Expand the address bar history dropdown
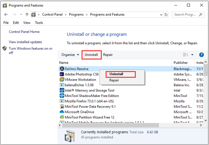The height and width of the screenshot is (145, 209). point(161,15)
